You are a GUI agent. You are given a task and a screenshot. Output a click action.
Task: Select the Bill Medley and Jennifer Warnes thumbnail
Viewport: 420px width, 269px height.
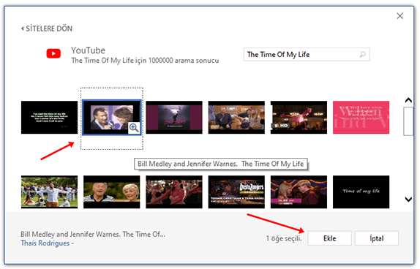point(111,117)
